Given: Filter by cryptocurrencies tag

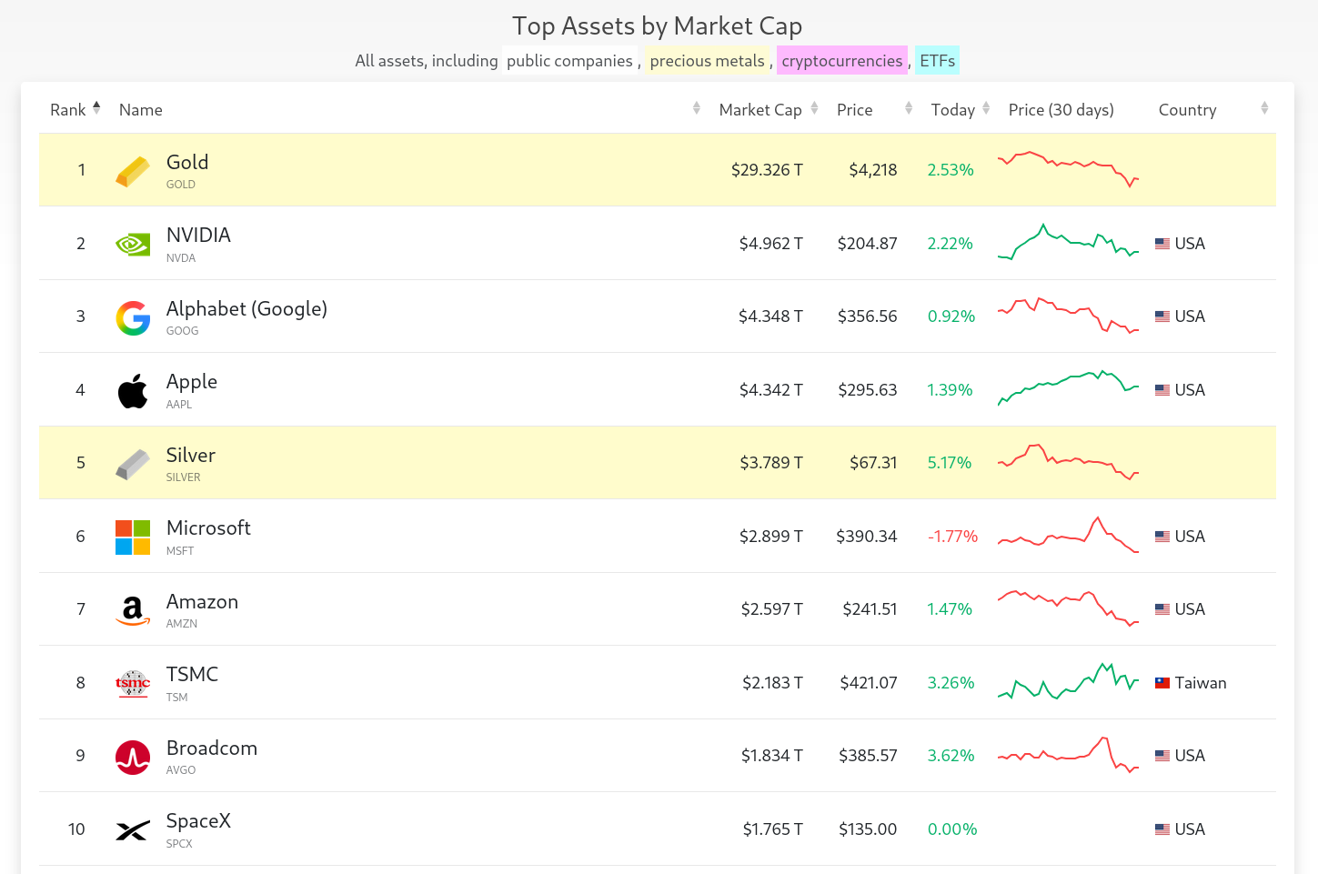Looking at the screenshot, I should [x=842, y=61].
